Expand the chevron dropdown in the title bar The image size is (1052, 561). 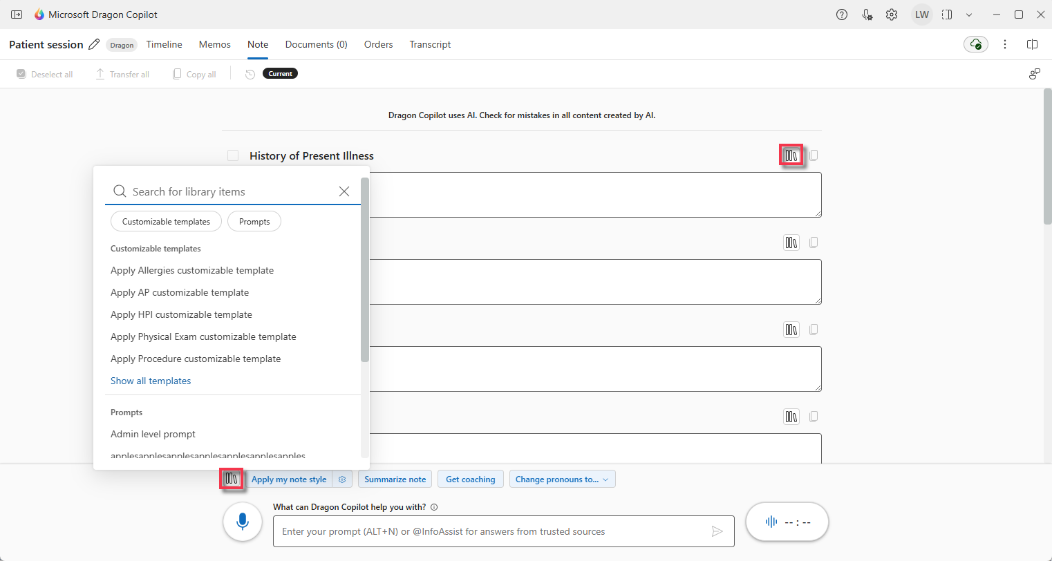pyautogui.click(x=969, y=15)
